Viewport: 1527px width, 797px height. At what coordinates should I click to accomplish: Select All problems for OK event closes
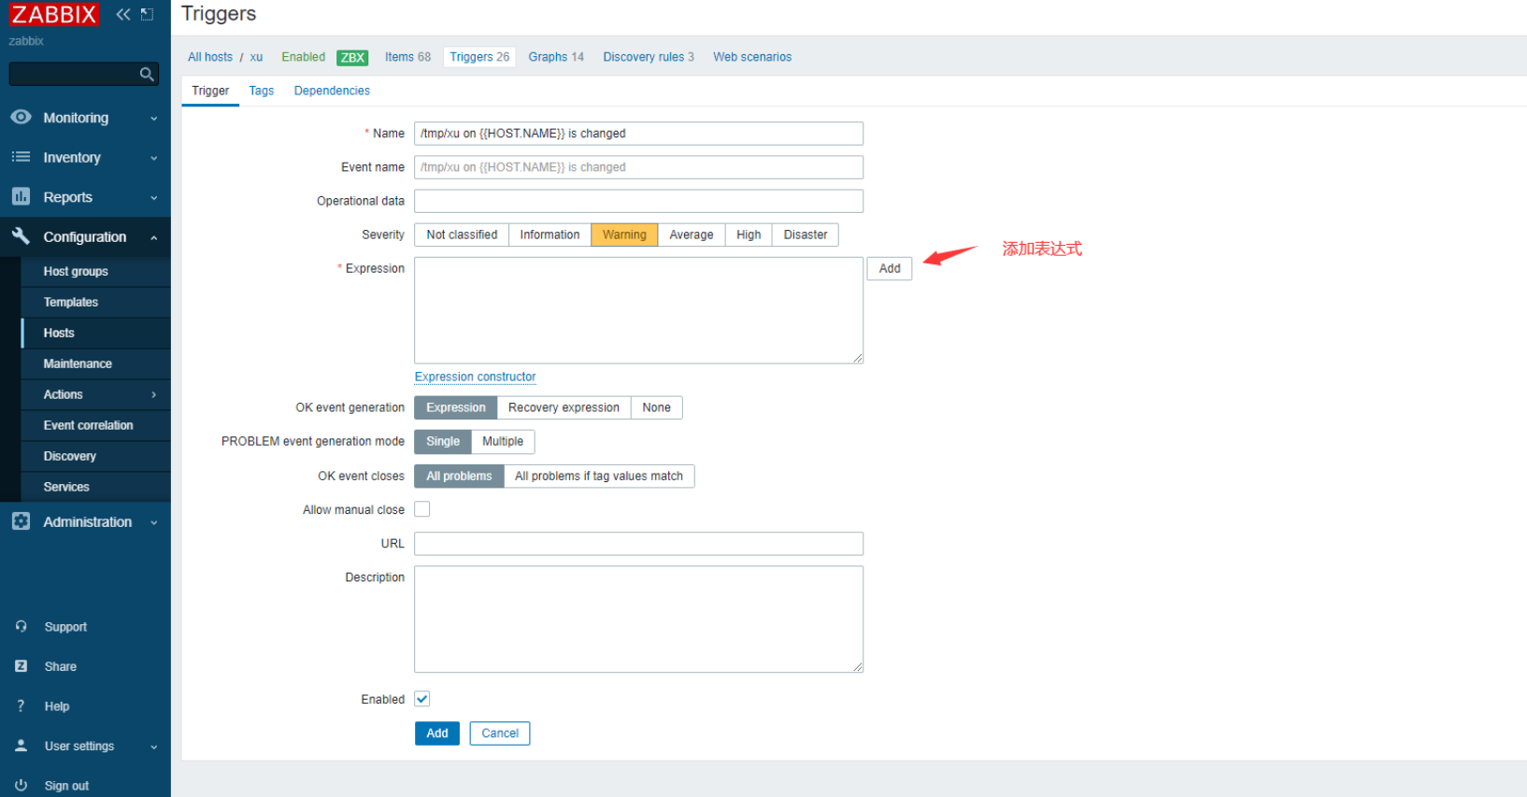click(459, 476)
